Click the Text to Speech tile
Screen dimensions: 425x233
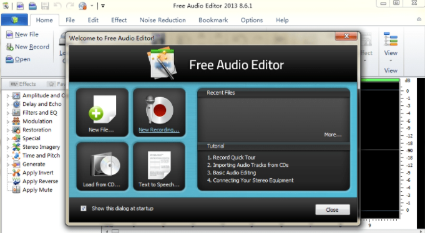point(159,166)
